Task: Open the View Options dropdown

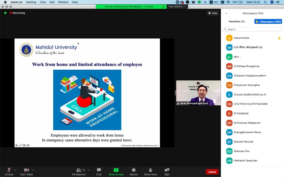Action: [x=177, y=7]
